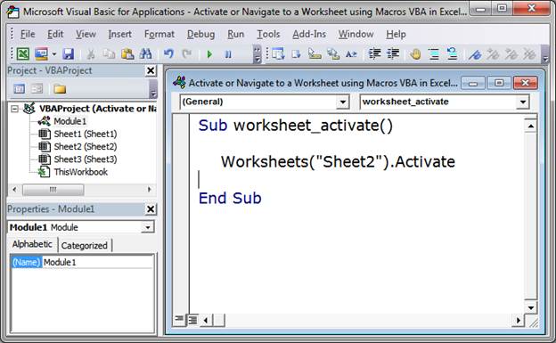Open the (General) object dropdown
The width and height of the screenshot is (556, 343).
pyautogui.click(x=342, y=102)
